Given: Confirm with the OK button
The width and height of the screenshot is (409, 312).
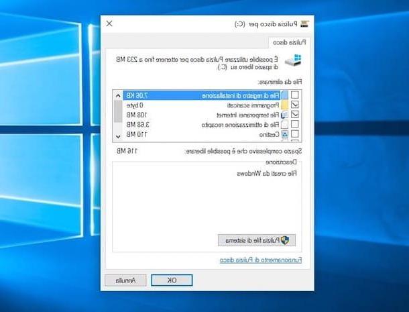Looking at the screenshot, I should (x=172, y=280).
